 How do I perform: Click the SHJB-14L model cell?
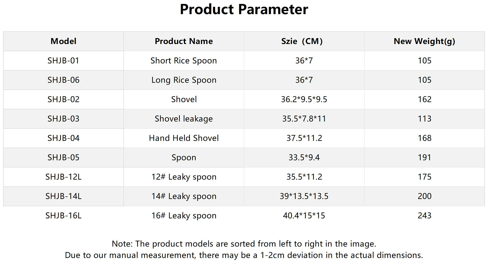point(63,196)
